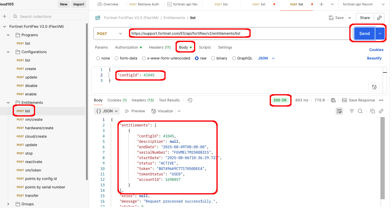This screenshot has width=392, height=208.
Task: Open the response Cookies (1) tab
Action: click(x=117, y=100)
